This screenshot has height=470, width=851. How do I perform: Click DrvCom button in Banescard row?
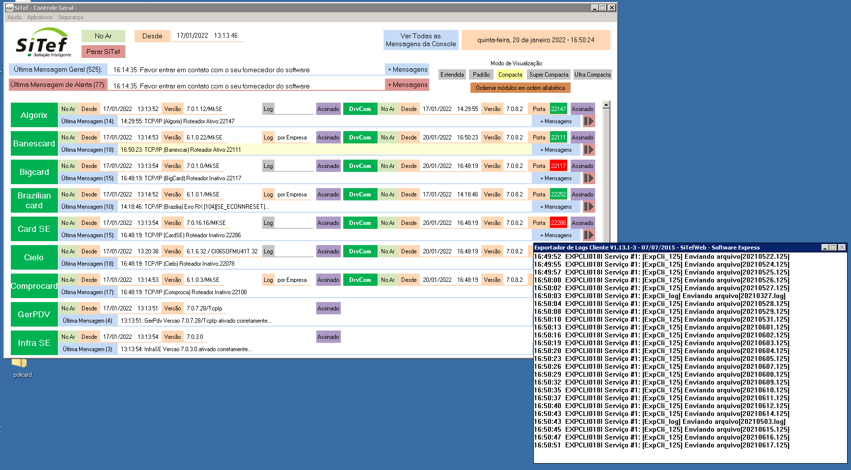coord(360,138)
